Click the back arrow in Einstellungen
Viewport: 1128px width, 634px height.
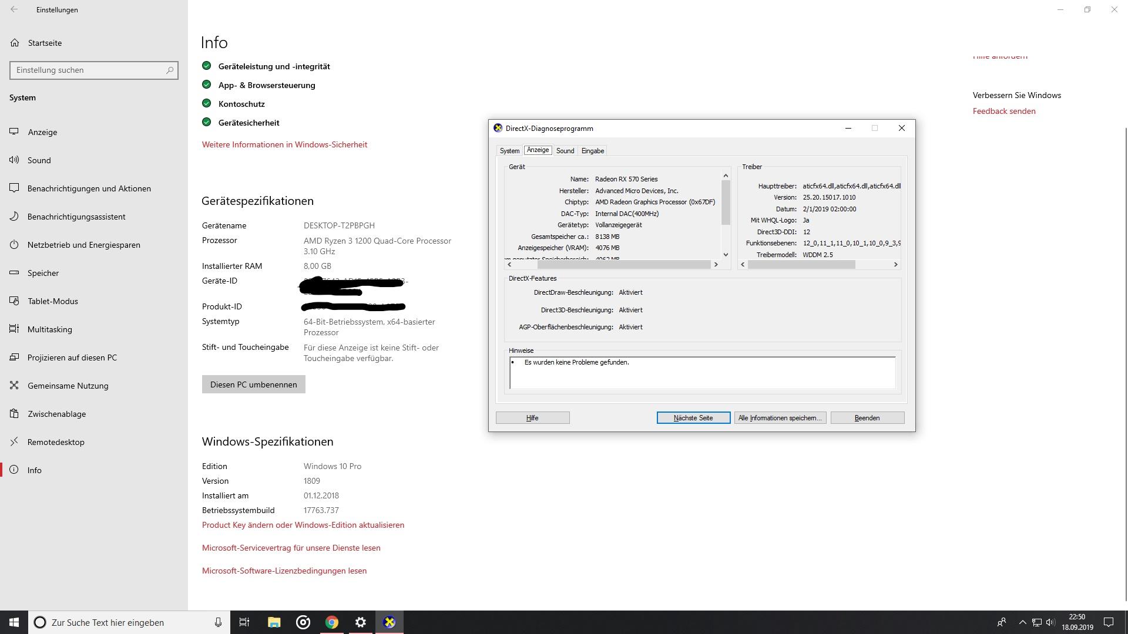pyautogui.click(x=14, y=9)
